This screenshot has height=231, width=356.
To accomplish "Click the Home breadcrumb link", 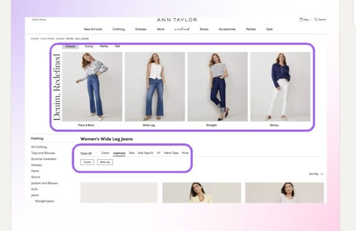I will pos(35,39).
